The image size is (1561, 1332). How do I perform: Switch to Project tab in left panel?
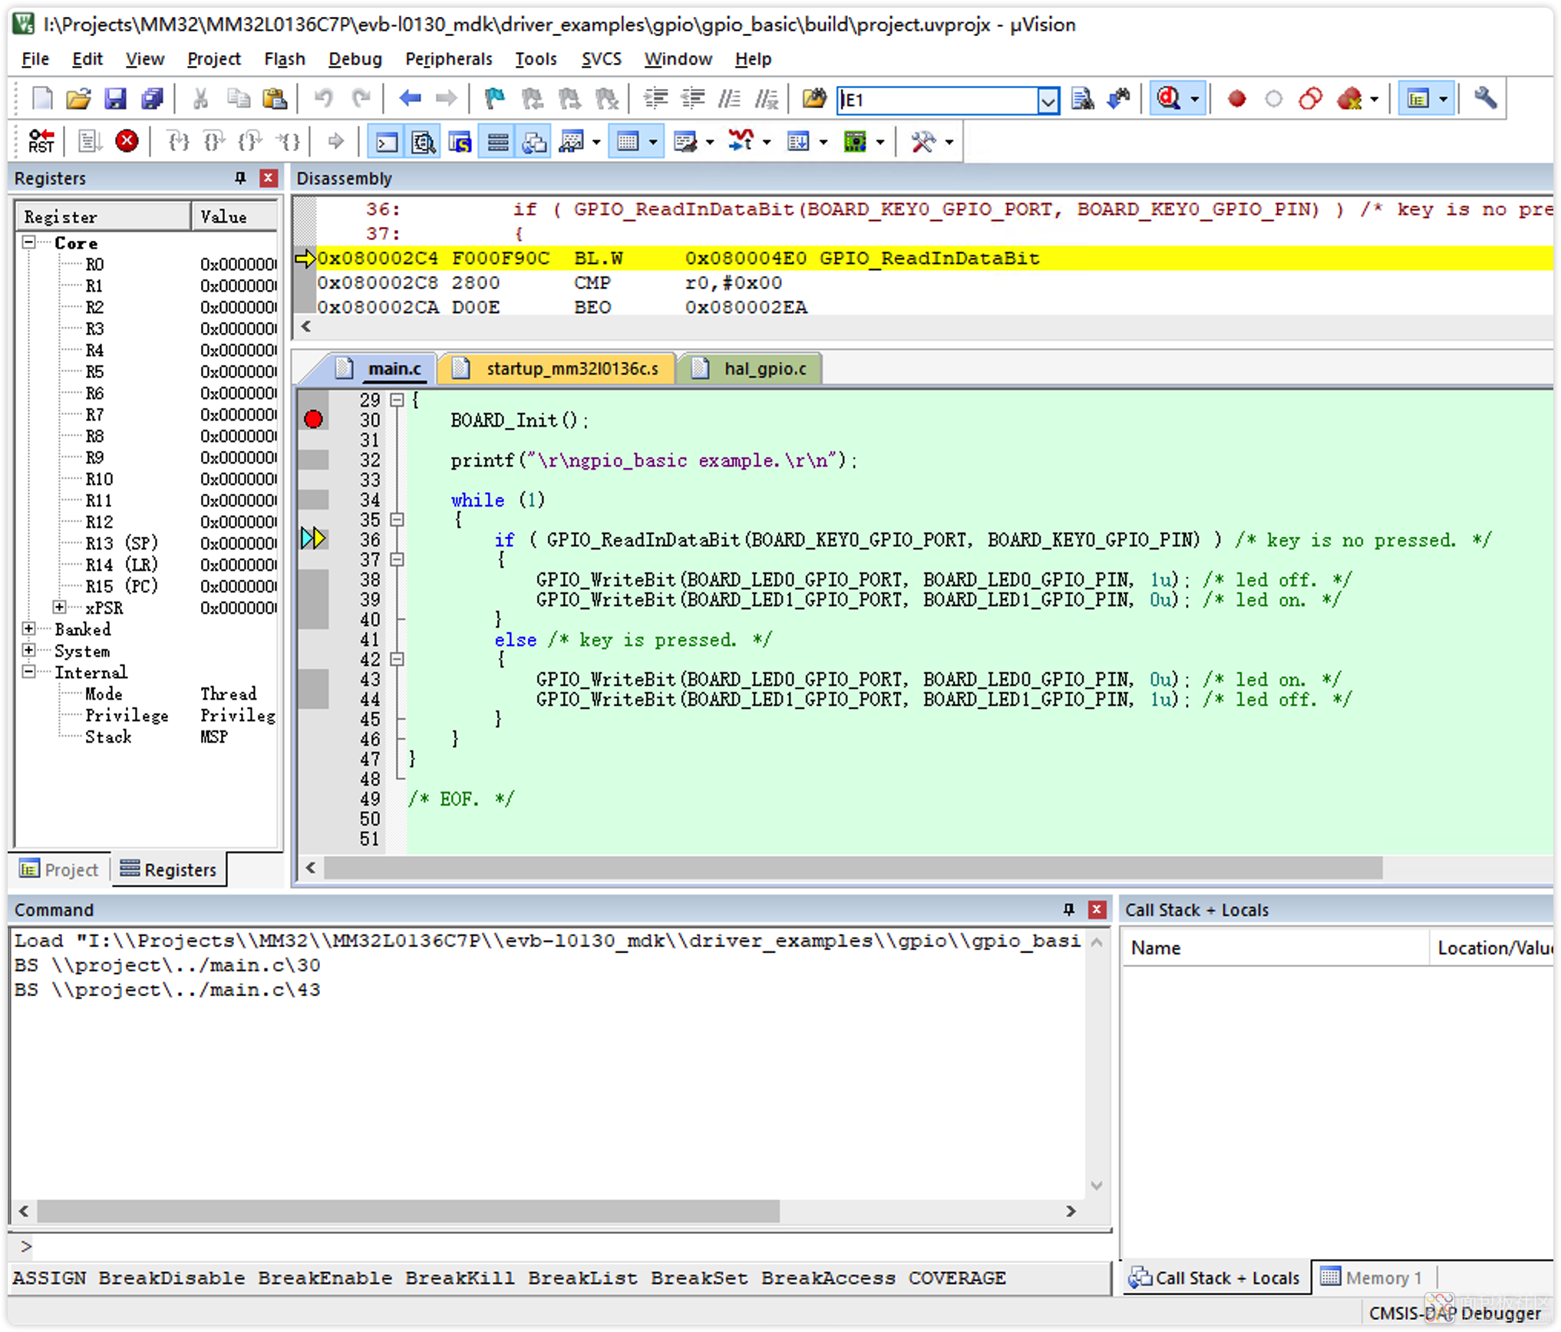60,869
